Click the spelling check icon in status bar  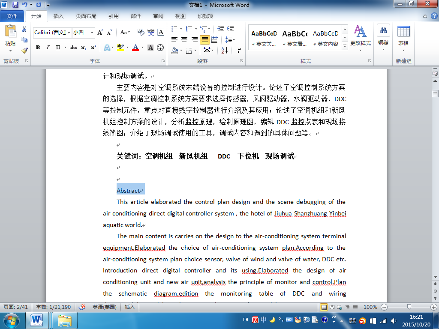(82, 307)
